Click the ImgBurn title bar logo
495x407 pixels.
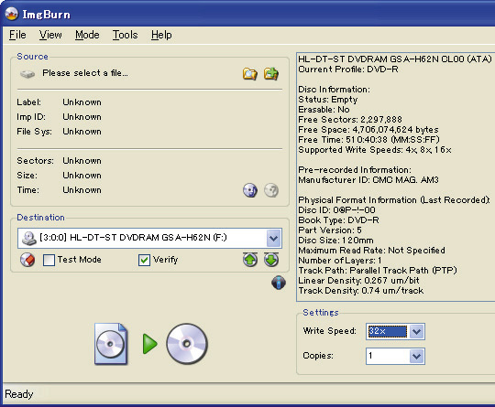(12, 14)
